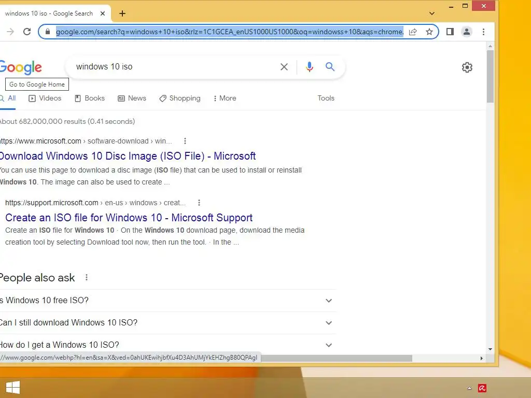531x398 pixels.
Task: Share this page using the share icon
Action: tap(413, 32)
